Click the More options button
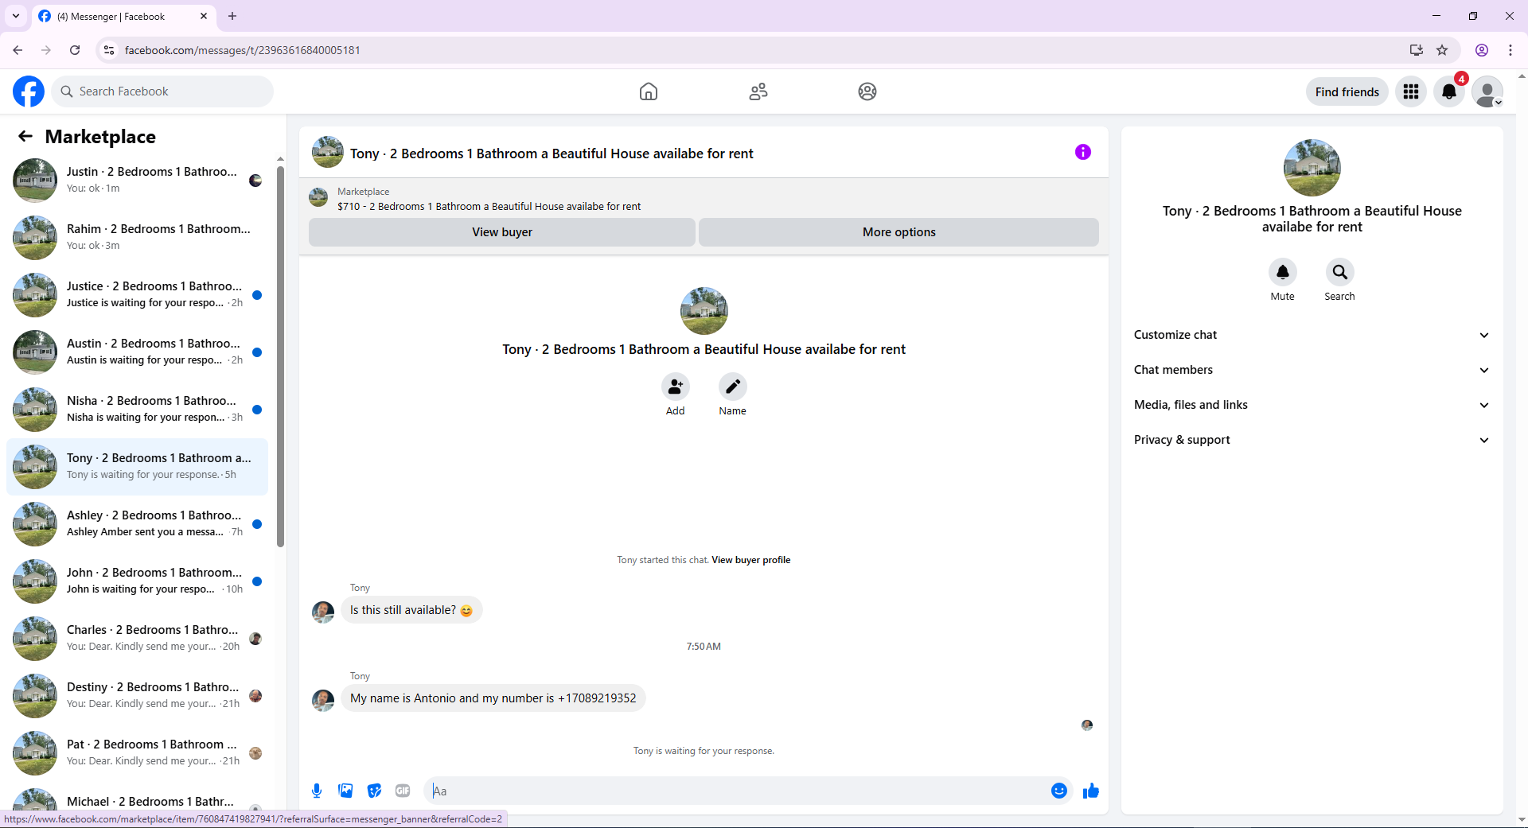 899,232
